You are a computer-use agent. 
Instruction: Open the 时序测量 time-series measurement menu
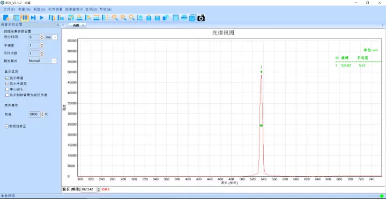(55, 9)
